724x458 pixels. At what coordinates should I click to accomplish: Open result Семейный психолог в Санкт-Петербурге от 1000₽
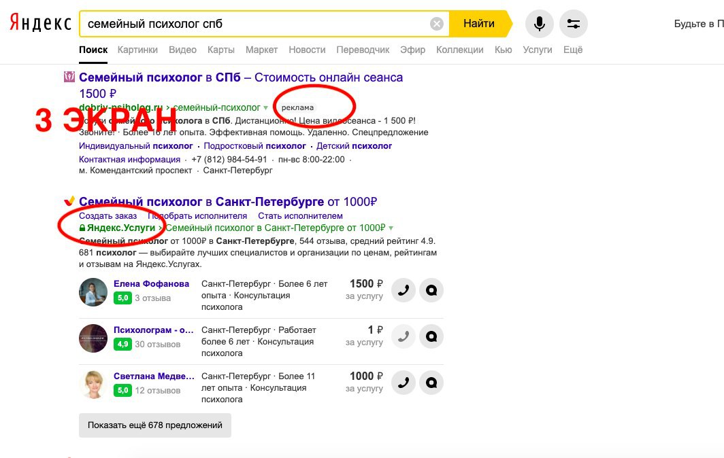[x=228, y=202]
